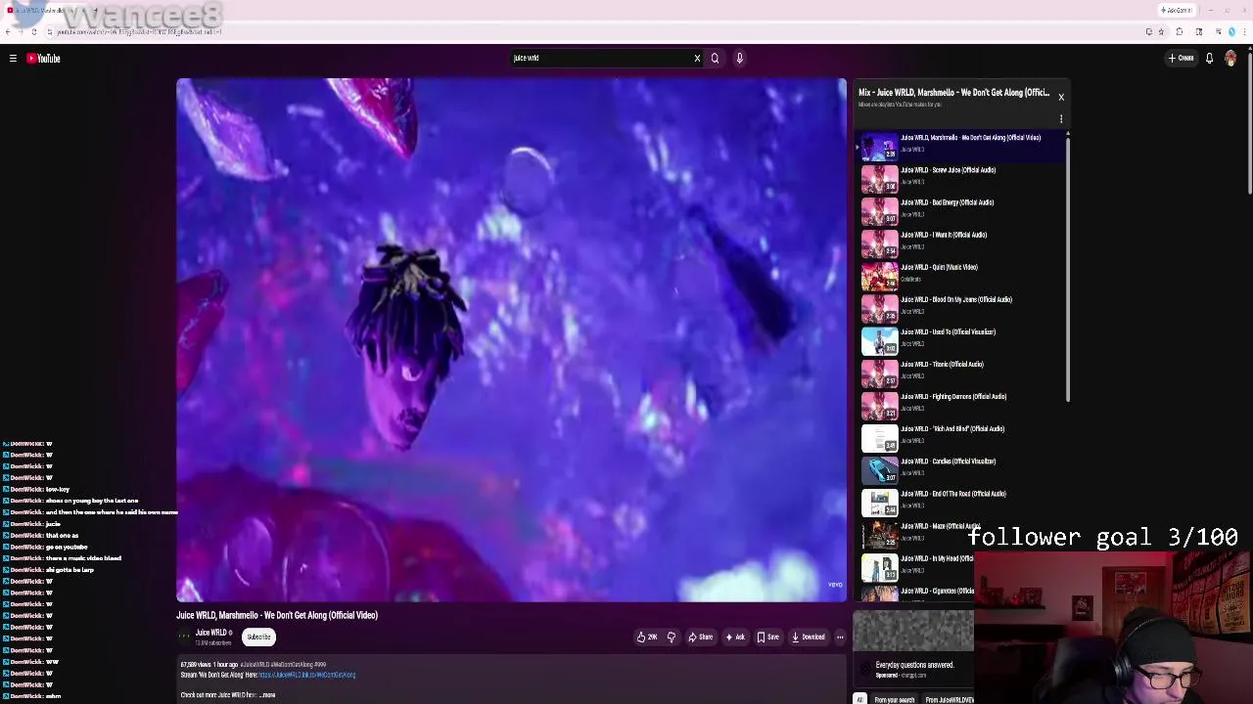This screenshot has width=1253, height=704.
Task: Clear the search box with X
Action: [697, 59]
